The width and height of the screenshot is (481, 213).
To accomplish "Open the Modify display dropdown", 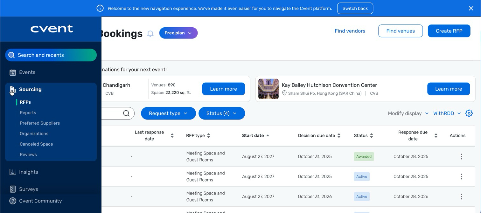I will tap(408, 113).
